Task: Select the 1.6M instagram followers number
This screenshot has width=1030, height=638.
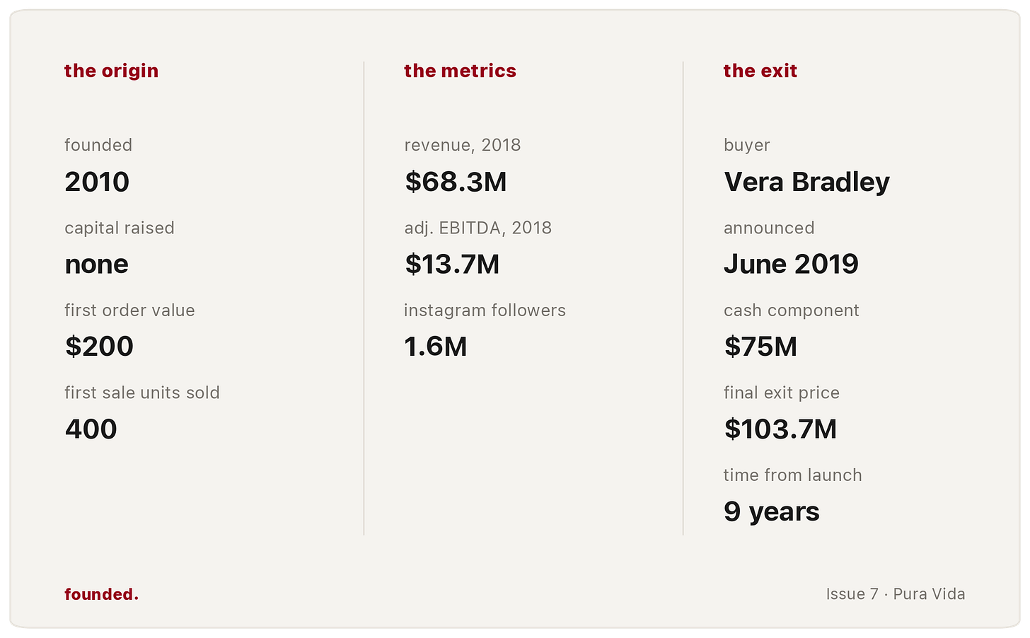Action: pos(435,347)
